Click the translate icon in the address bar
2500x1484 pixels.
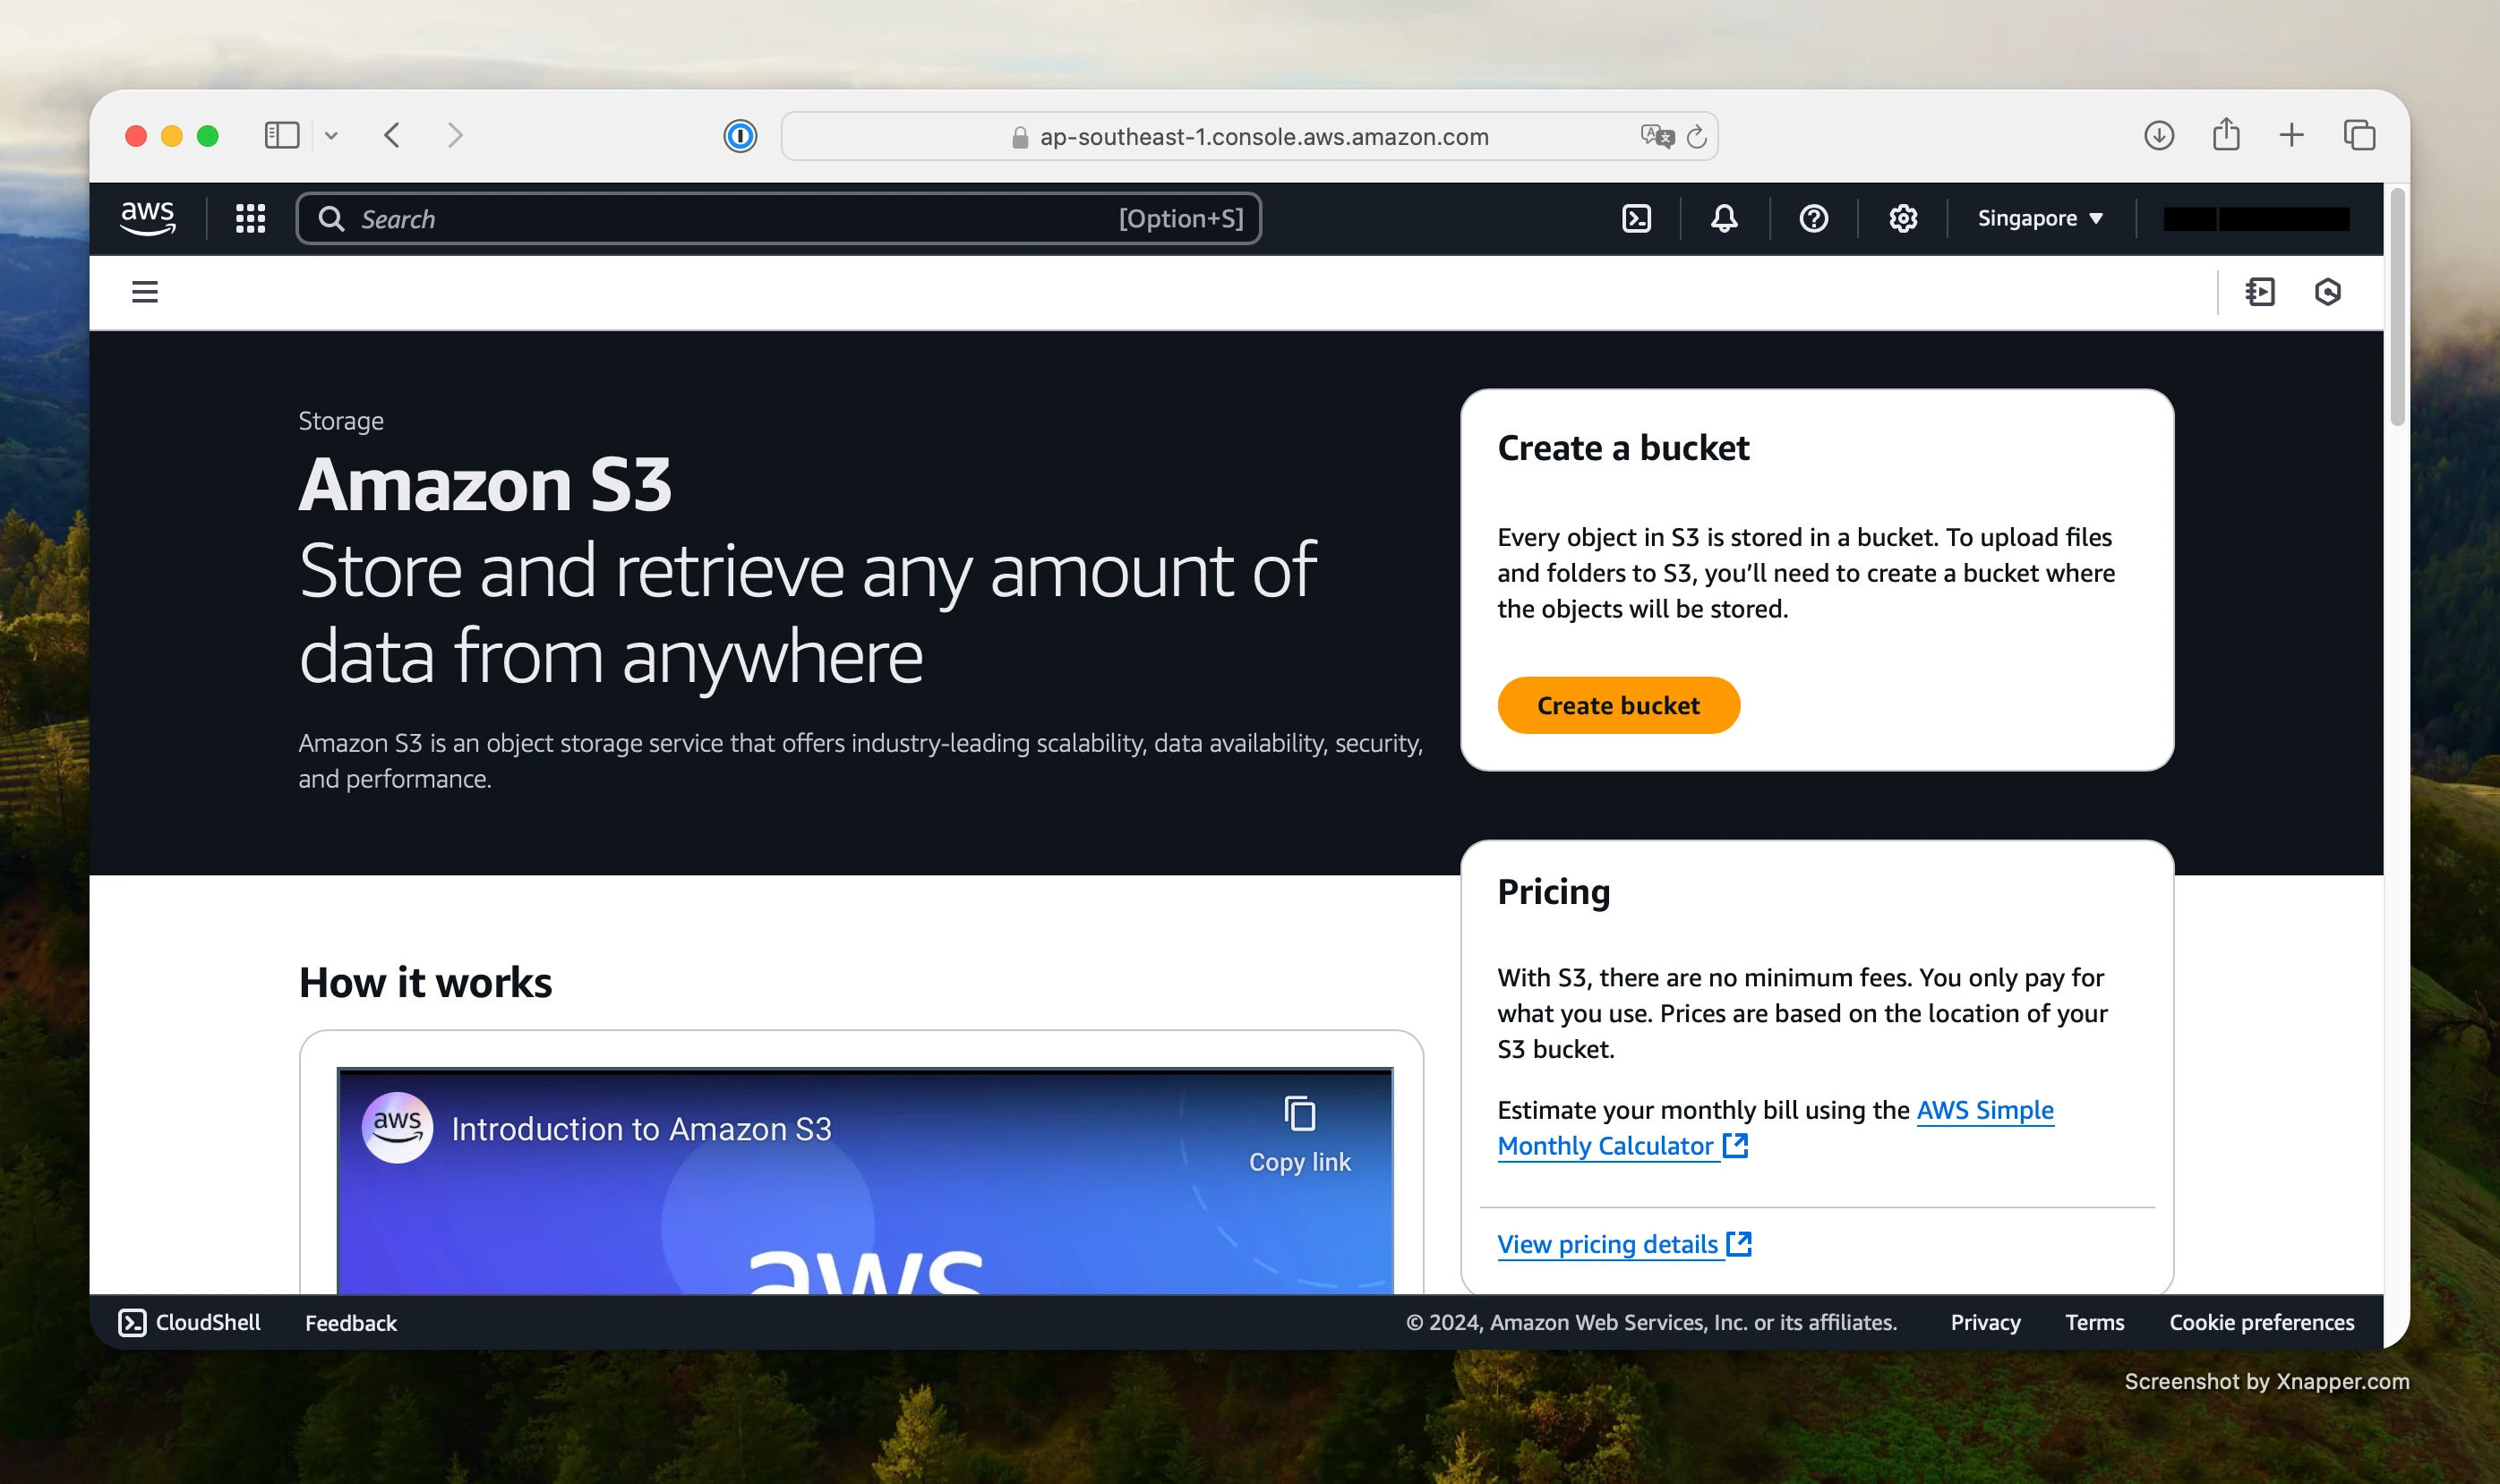[x=1657, y=136]
